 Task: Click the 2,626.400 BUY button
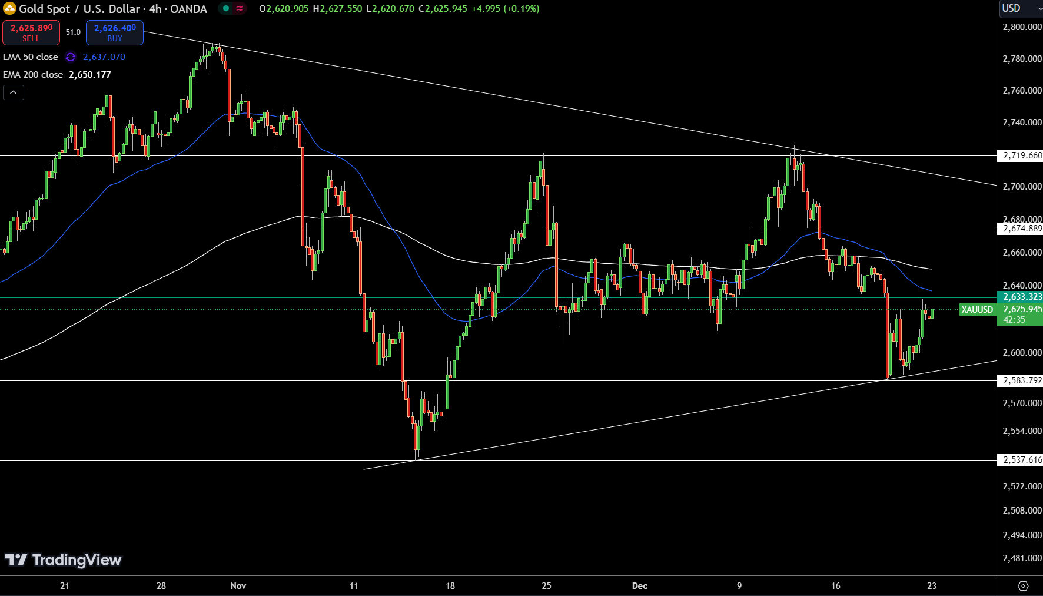point(115,33)
